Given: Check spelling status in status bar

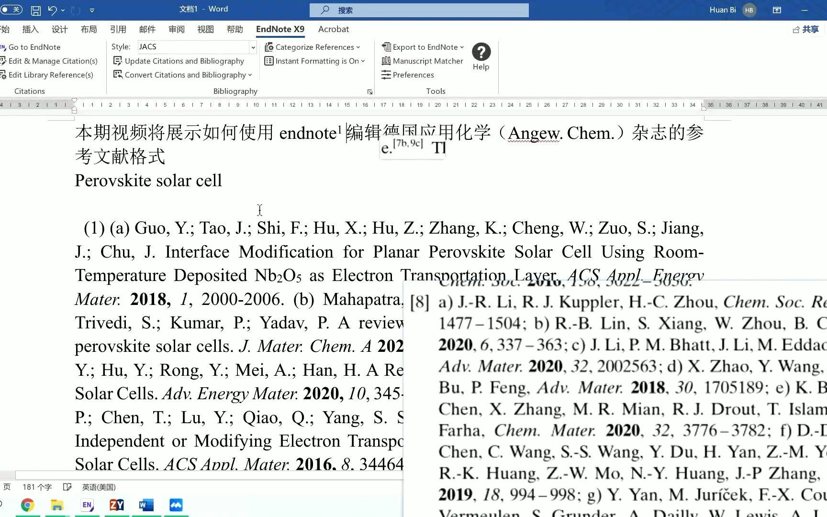Looking at the screenshot, I should [67, 487].
